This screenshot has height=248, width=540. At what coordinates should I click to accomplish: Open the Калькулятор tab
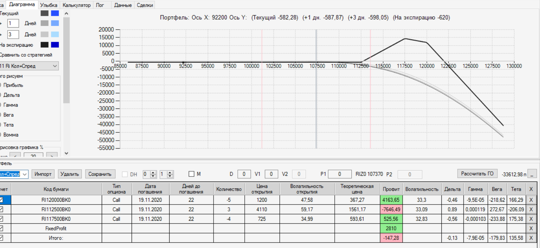76,5
